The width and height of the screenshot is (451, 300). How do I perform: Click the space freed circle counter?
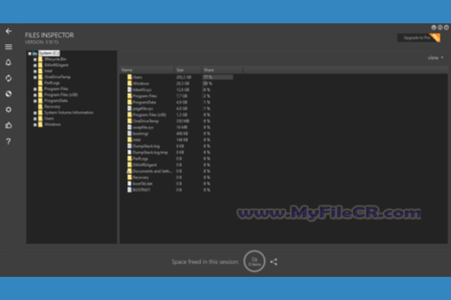click(x=254, y=261)
